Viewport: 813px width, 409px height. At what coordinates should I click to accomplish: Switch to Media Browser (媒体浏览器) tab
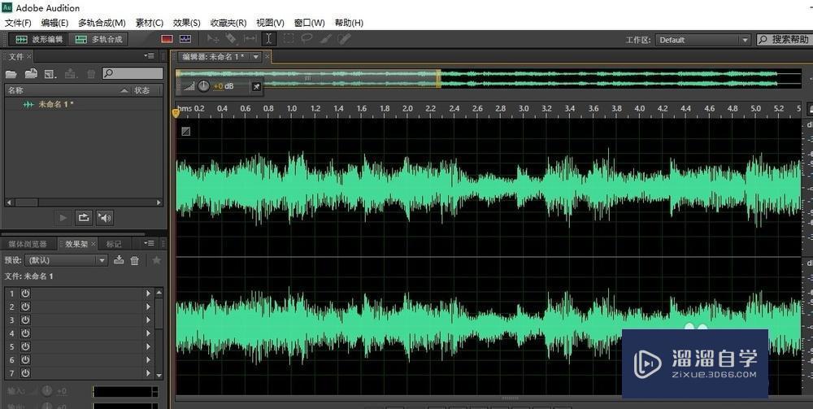(28, 244)
